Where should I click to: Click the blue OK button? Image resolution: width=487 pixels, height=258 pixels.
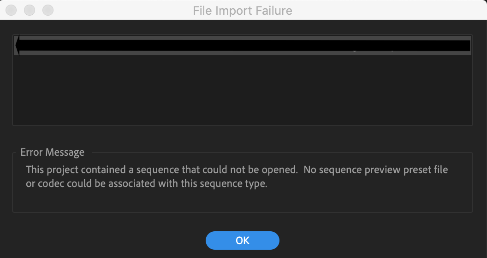tap(242, 240)
